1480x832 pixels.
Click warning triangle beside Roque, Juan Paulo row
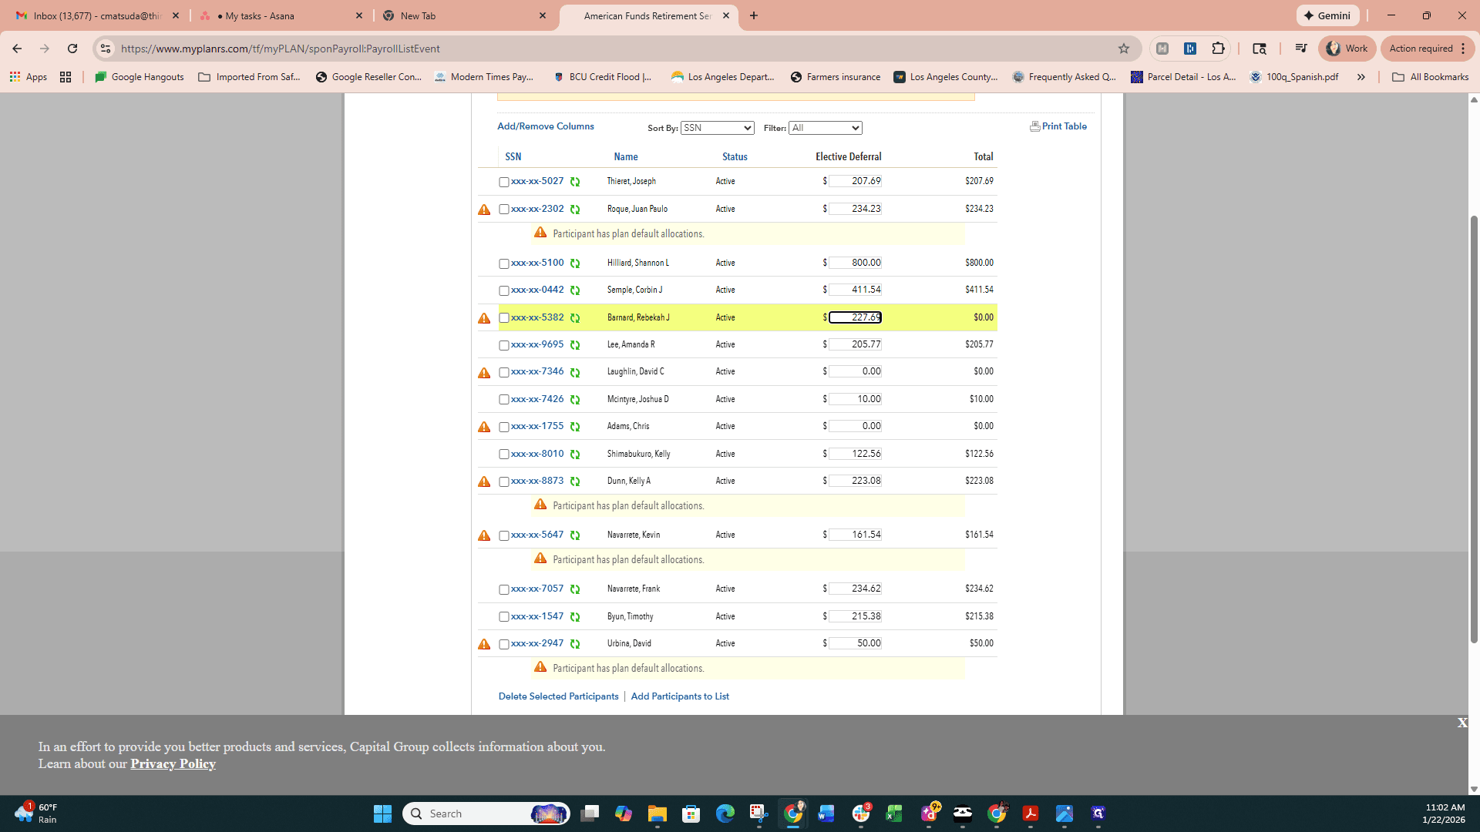tap(484, 210)
